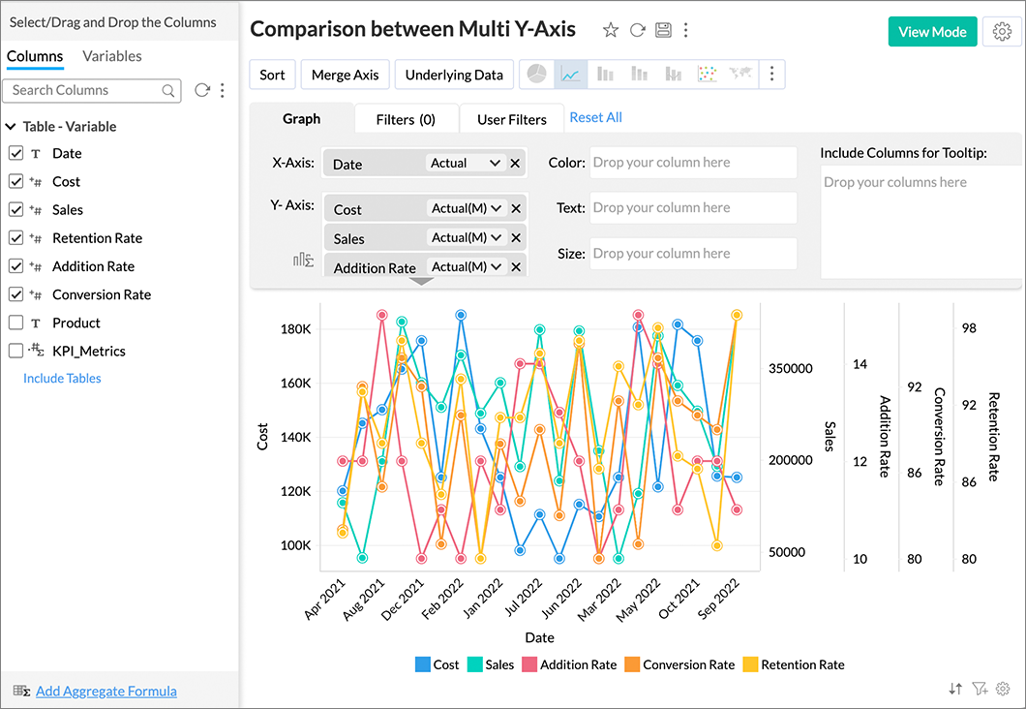This screenshot has height=709, width=1026.
Task: Click the Text drop field
Action: [x=694, y=207]
